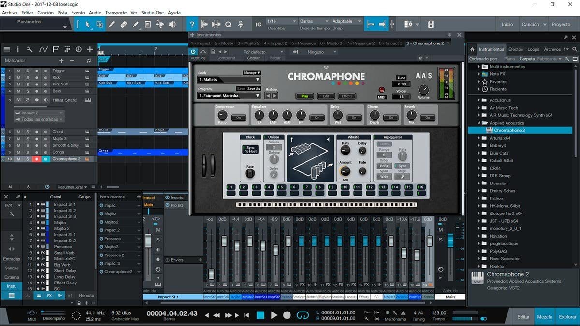
Task: Switch to Loops browser tab
Action: 534,49
